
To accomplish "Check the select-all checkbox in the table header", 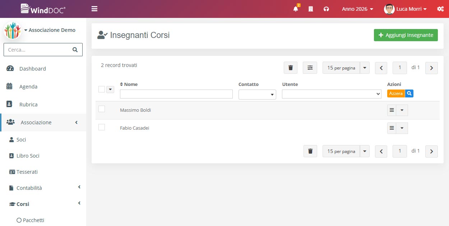I will [x=101, y=89].
